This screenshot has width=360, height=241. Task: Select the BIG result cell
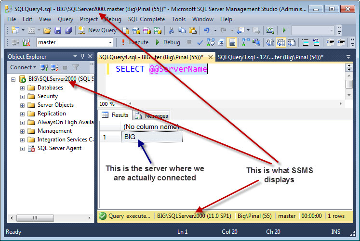151,137
